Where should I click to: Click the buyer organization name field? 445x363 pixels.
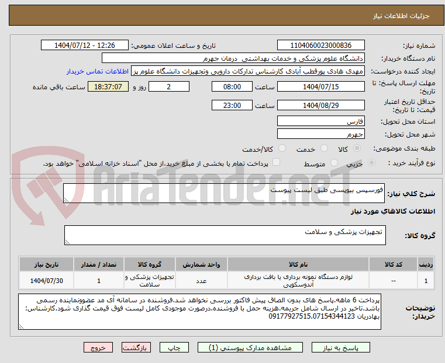233,58
